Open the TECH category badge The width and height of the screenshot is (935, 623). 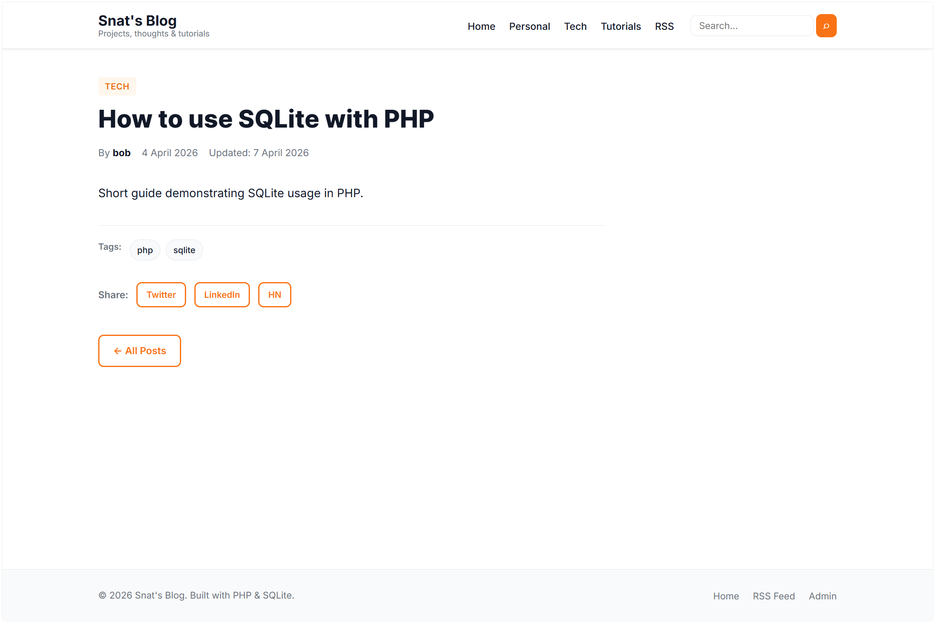[117, 86]
